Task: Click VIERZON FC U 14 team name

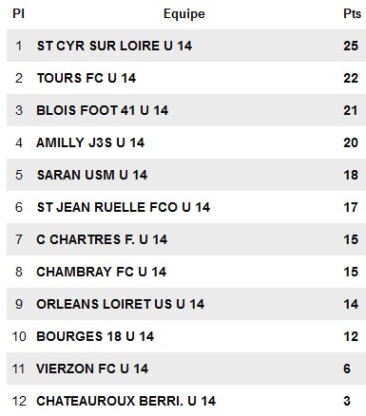Action: (x=92, y=369)
